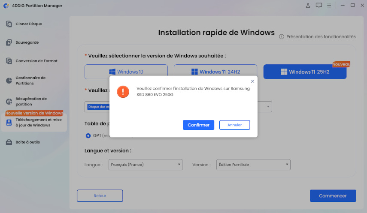
Task: Open Sauvegarde menu item
Action: tap(27, 42)
